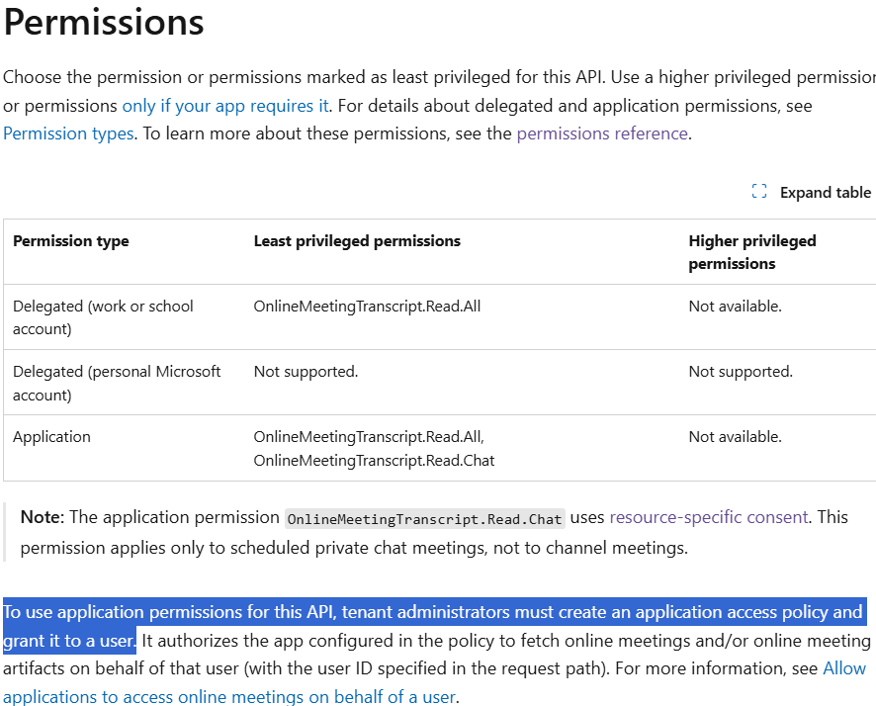Open the "only if your app requires it" link
The width and height of the screenshot is (876, 706).
click(225, 105)
